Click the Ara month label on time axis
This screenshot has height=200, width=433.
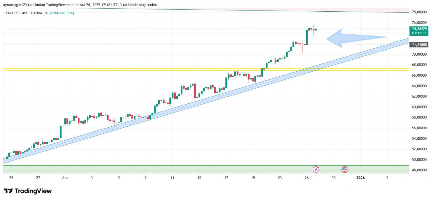(x=65, y=178)
